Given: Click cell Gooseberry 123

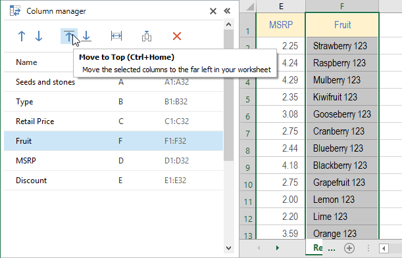Looking at the screenshot, I should point(342,114).
